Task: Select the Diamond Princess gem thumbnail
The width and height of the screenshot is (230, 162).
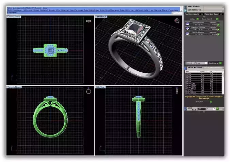Action: tap(187, 29)
